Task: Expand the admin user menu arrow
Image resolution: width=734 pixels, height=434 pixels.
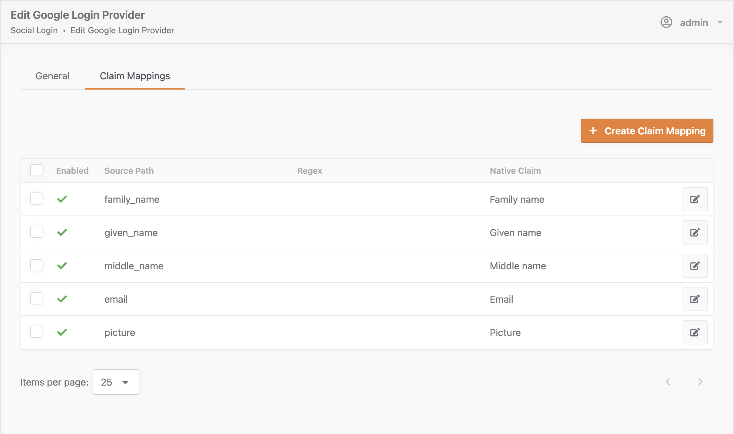Action: [720, 22]
